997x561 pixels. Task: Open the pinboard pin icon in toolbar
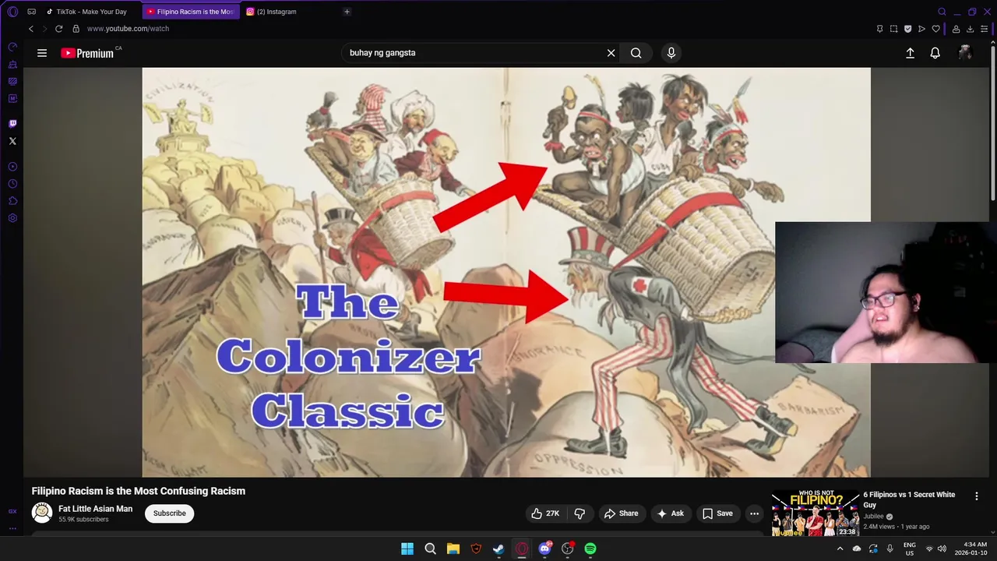click(879, 29)
